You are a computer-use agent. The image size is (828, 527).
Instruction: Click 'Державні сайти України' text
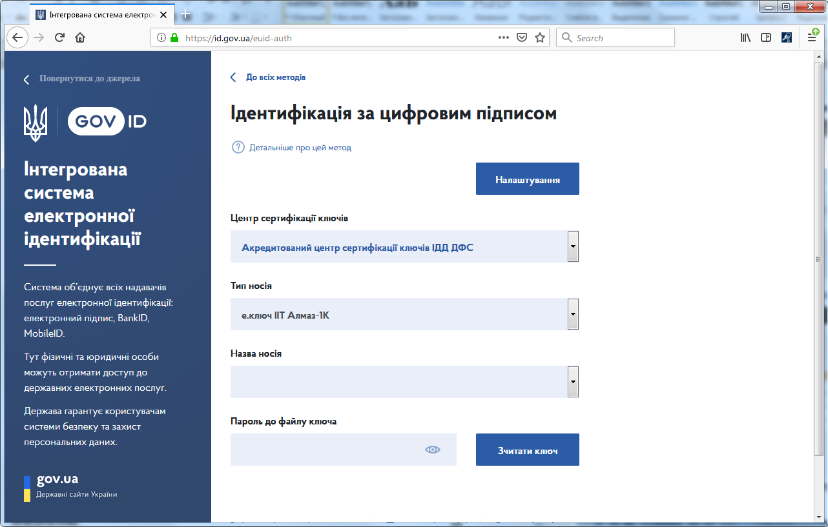pyautogui.click(x=77, y=495)
